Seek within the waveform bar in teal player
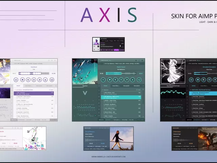Screen dimensions: 217x163 click(121, 73)
